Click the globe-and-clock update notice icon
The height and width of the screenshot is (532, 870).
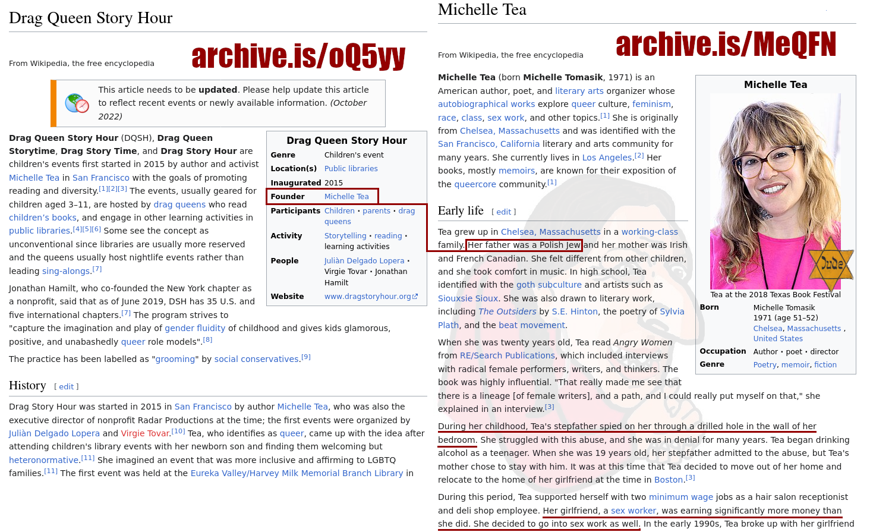77,103
